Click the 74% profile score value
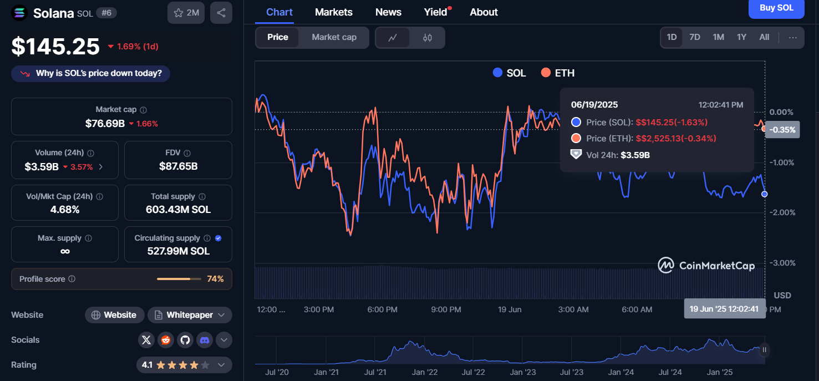 coord(215,279)
